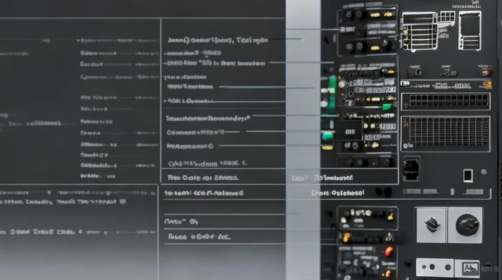Toggle the glowing red indicator light
This screenshot has width=502, height=280.
(388, 251)
